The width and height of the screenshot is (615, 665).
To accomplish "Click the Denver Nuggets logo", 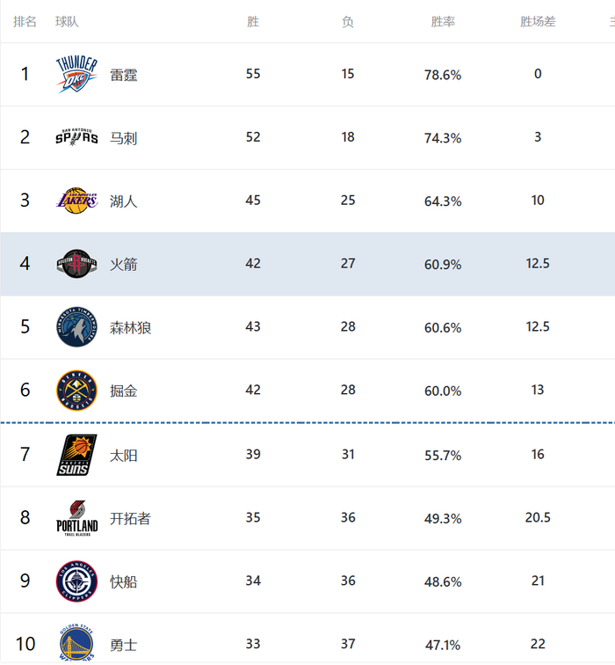I will point(76,391).
